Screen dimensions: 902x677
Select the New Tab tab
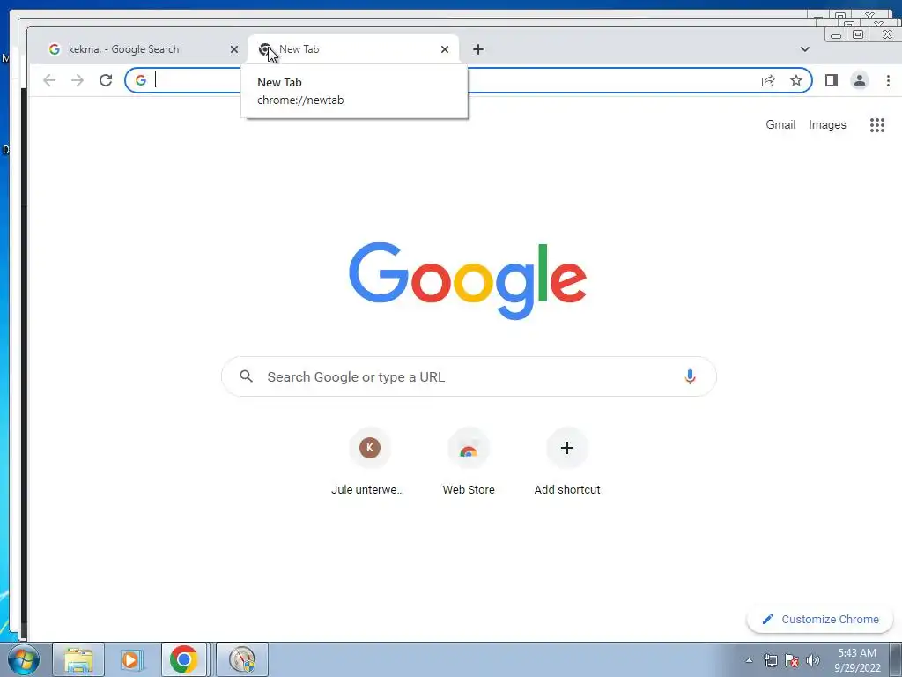click(x=352, y=49)
